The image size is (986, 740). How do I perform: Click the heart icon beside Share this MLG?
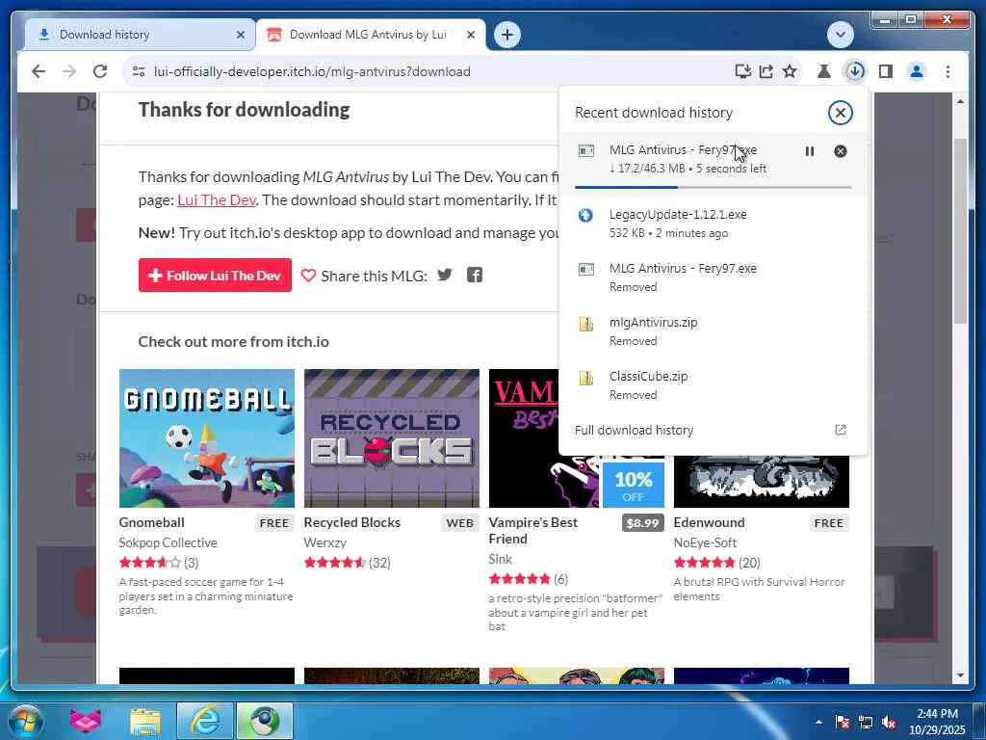pyautogui.click(x=308, y=275)
